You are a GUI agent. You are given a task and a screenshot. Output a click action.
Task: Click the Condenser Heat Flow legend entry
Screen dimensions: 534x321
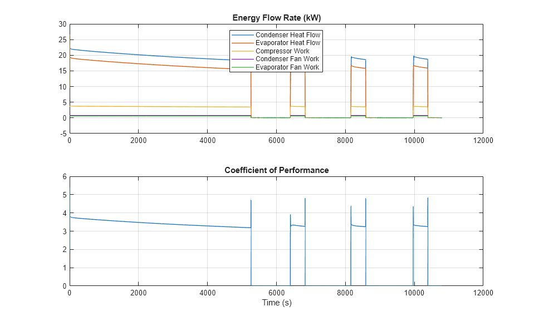pos(287,34)
